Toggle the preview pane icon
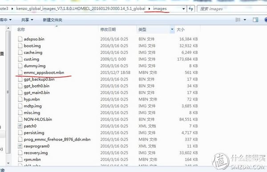Image resolution: width=267 pixels, height=172 pixels. (x=255, y=20)
